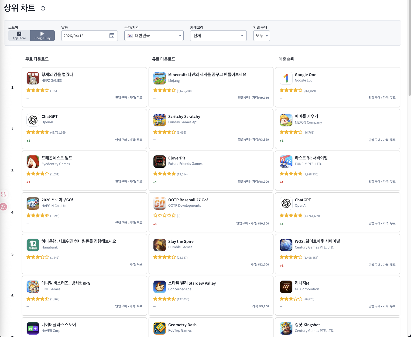
Task: Click the 무료 다운로드 column heading
Action: tap(37, 59)
